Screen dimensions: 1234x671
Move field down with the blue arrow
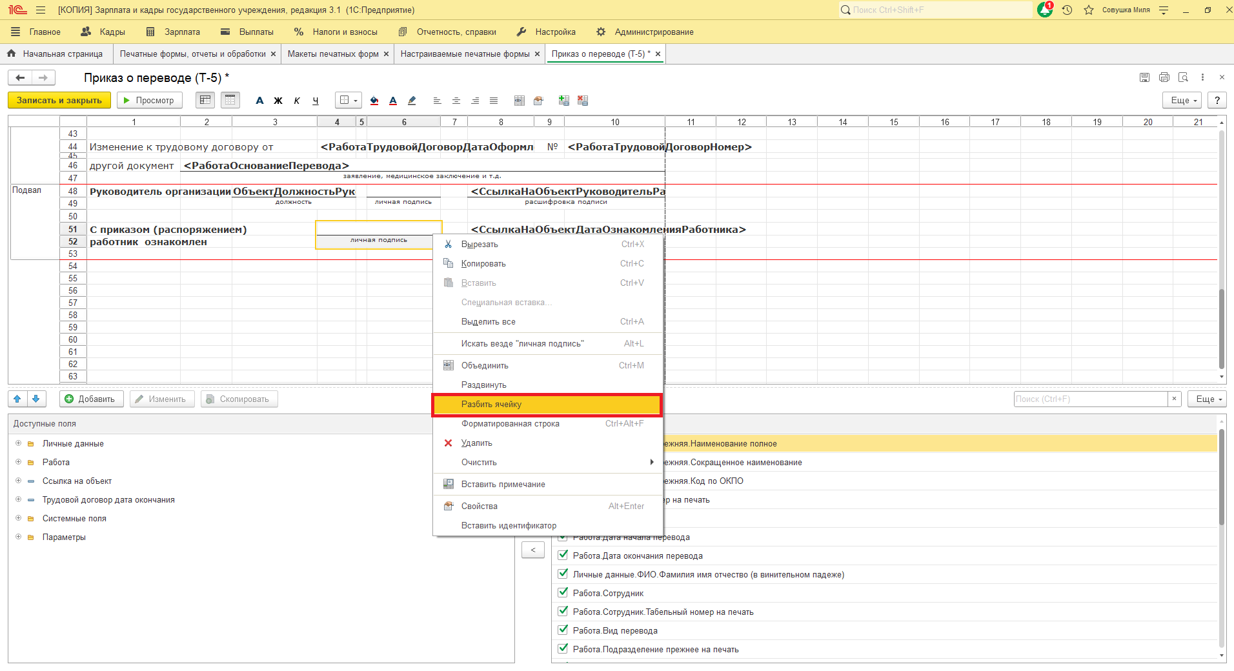36,399
